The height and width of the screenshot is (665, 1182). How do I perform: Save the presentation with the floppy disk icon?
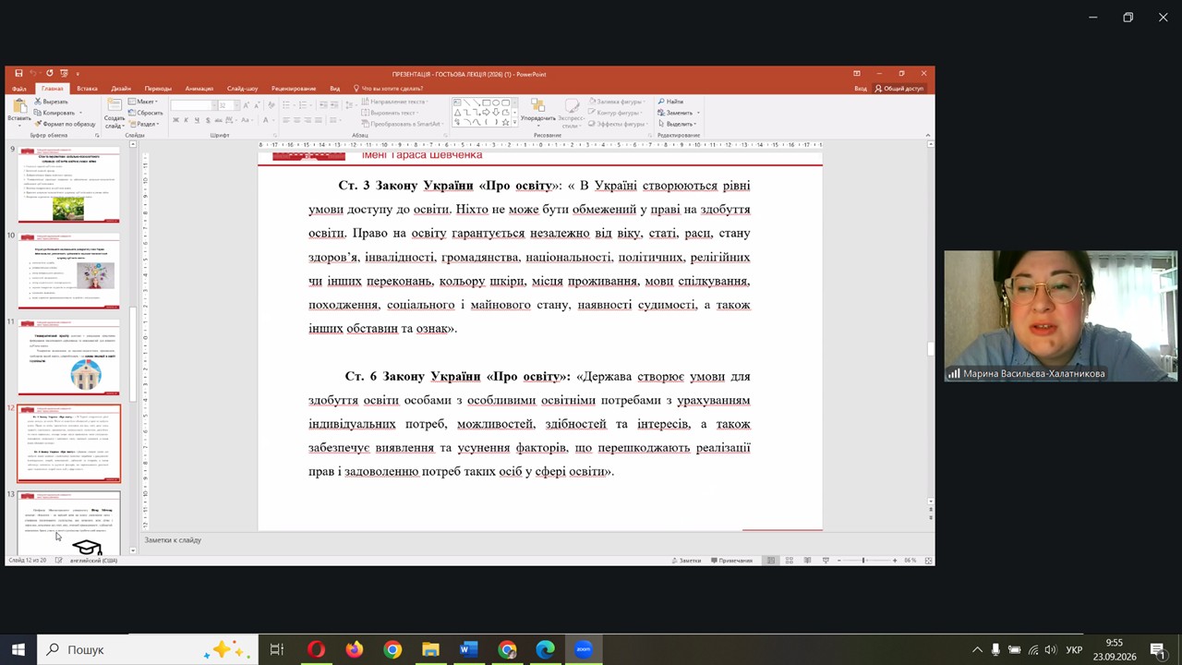point(18,74)
